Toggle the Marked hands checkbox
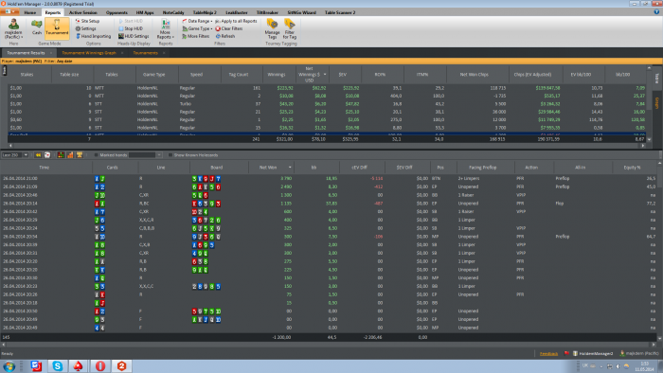 point(96,155)
